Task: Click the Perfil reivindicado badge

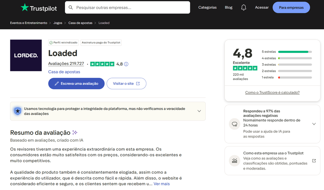Action: [64, 43]
